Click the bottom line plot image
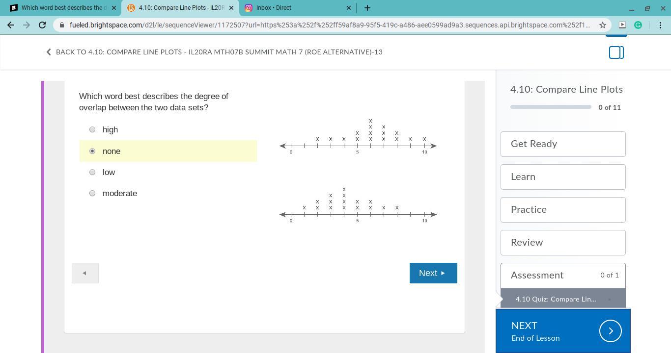 tap(358, 205)
